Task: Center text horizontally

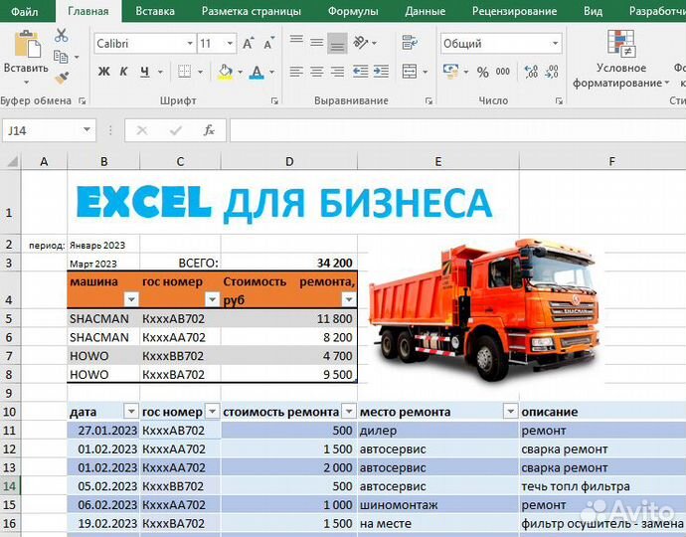Action: 317,72
